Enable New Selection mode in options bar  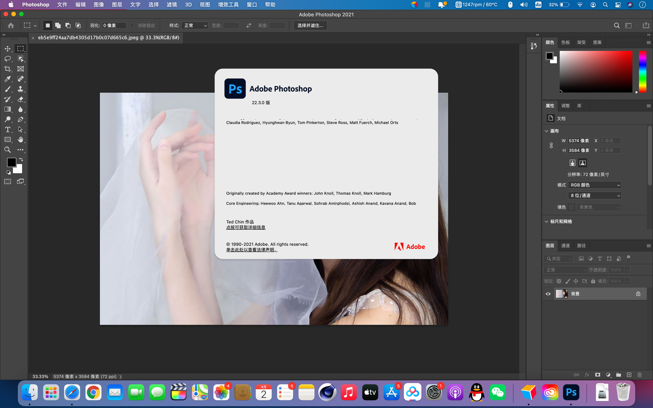click(48, 25)
